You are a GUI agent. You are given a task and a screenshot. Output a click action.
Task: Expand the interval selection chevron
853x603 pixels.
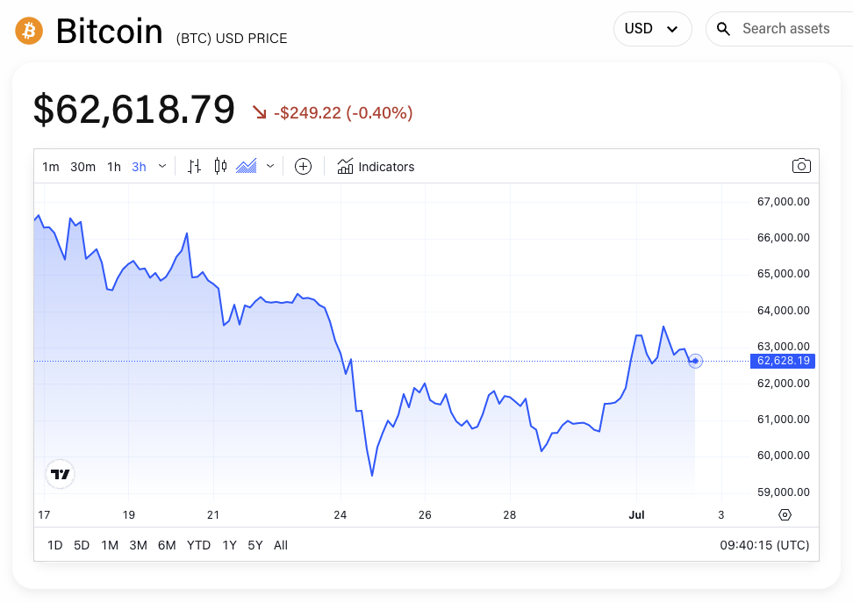(161, 166)
